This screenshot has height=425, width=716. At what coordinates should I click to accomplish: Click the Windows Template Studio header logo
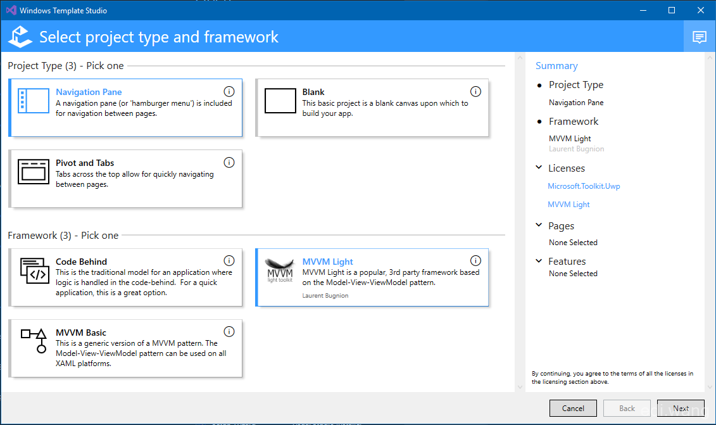click(20, 37)
